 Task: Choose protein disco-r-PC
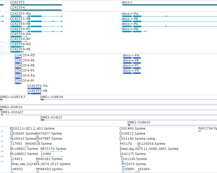click(132, 68)
